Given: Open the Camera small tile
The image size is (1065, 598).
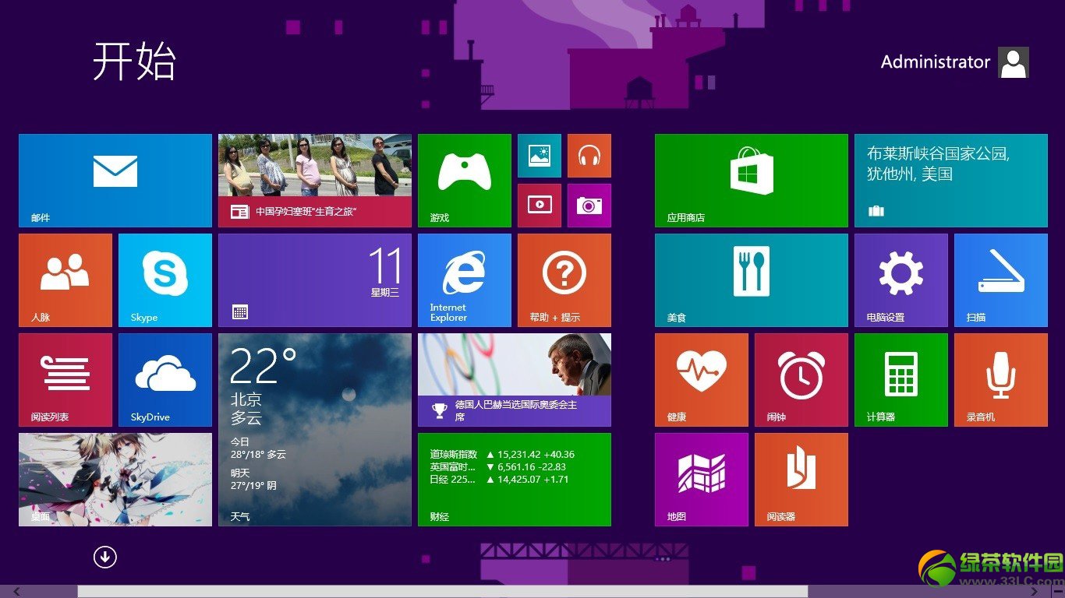Looking at the screenshot, I should click(589, 206).
